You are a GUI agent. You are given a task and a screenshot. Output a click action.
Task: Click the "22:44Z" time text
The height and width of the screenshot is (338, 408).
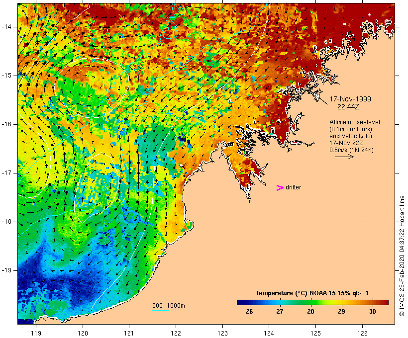pos(348,107)
